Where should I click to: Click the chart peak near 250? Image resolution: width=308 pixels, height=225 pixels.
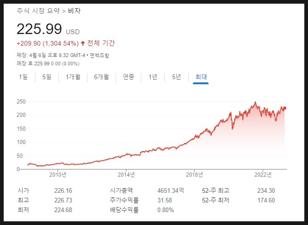tap(255, 102)
